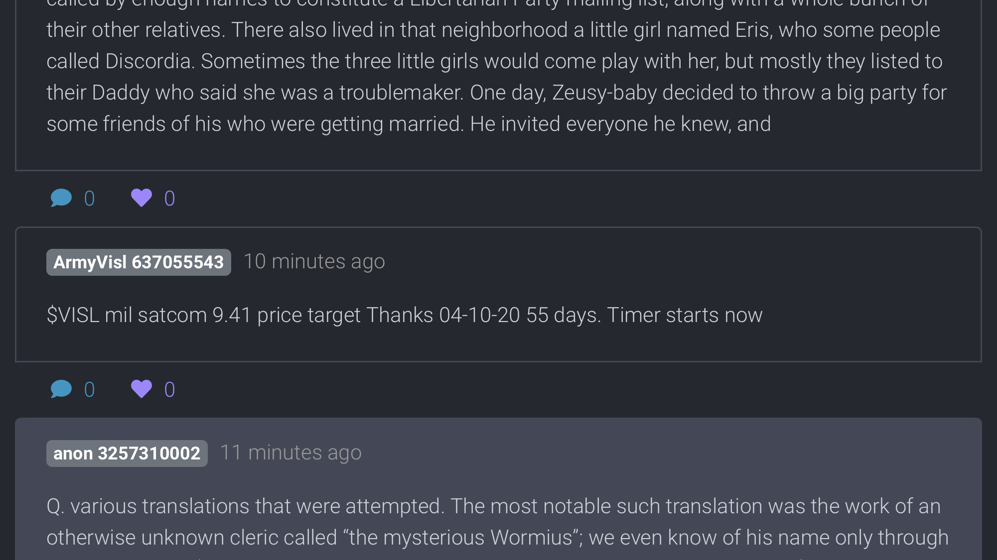
Task: Like the Eris story post with the heart icon
Action: [141, 198]
